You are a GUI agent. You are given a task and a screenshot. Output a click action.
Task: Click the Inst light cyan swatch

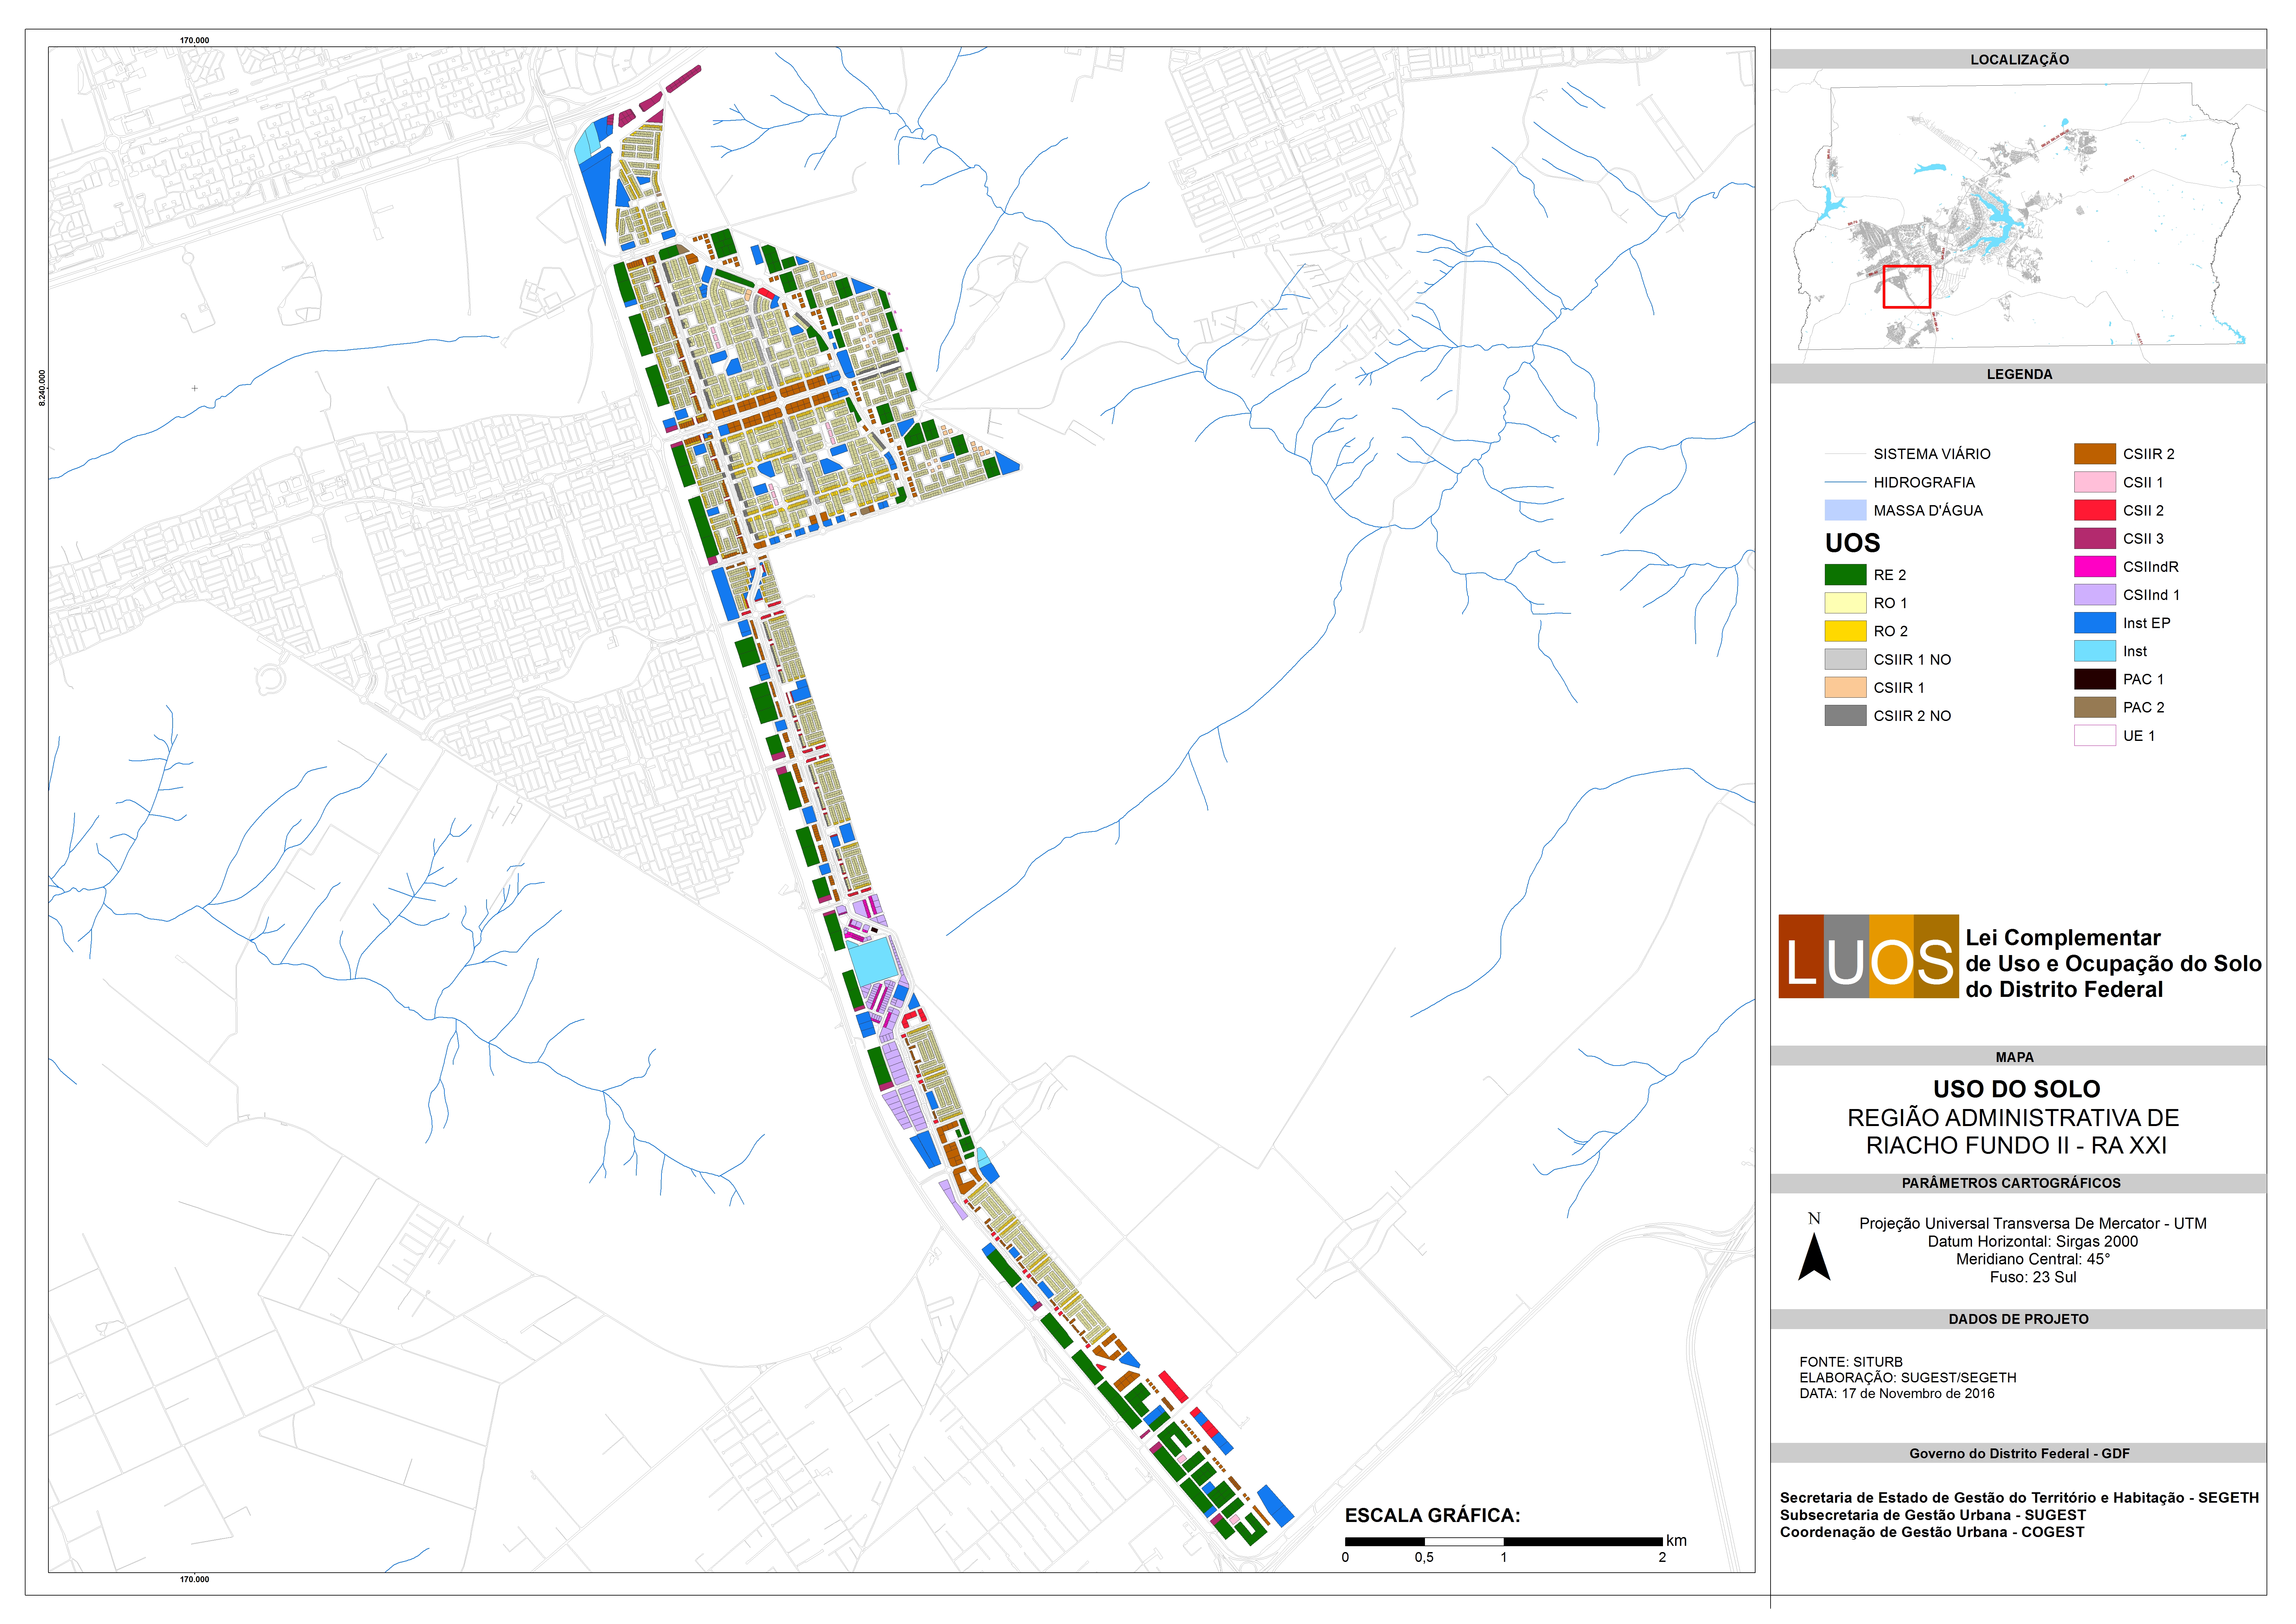(2095, 651)
